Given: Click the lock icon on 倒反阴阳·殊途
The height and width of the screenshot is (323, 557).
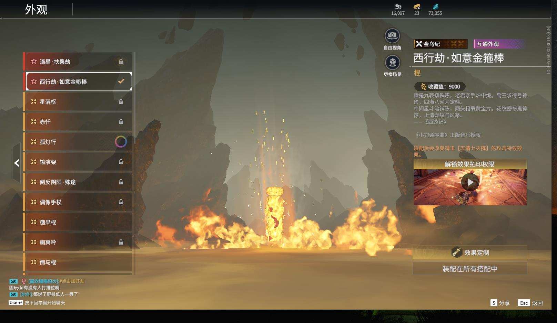Looking at the screenshot, I should coord(121,182).
